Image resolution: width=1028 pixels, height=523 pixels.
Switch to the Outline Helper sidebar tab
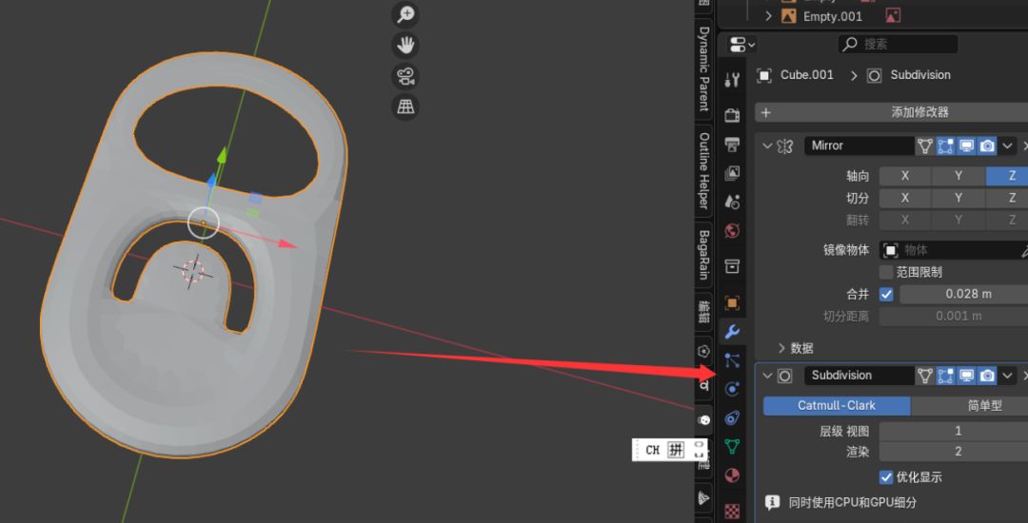tap(704, 171)
